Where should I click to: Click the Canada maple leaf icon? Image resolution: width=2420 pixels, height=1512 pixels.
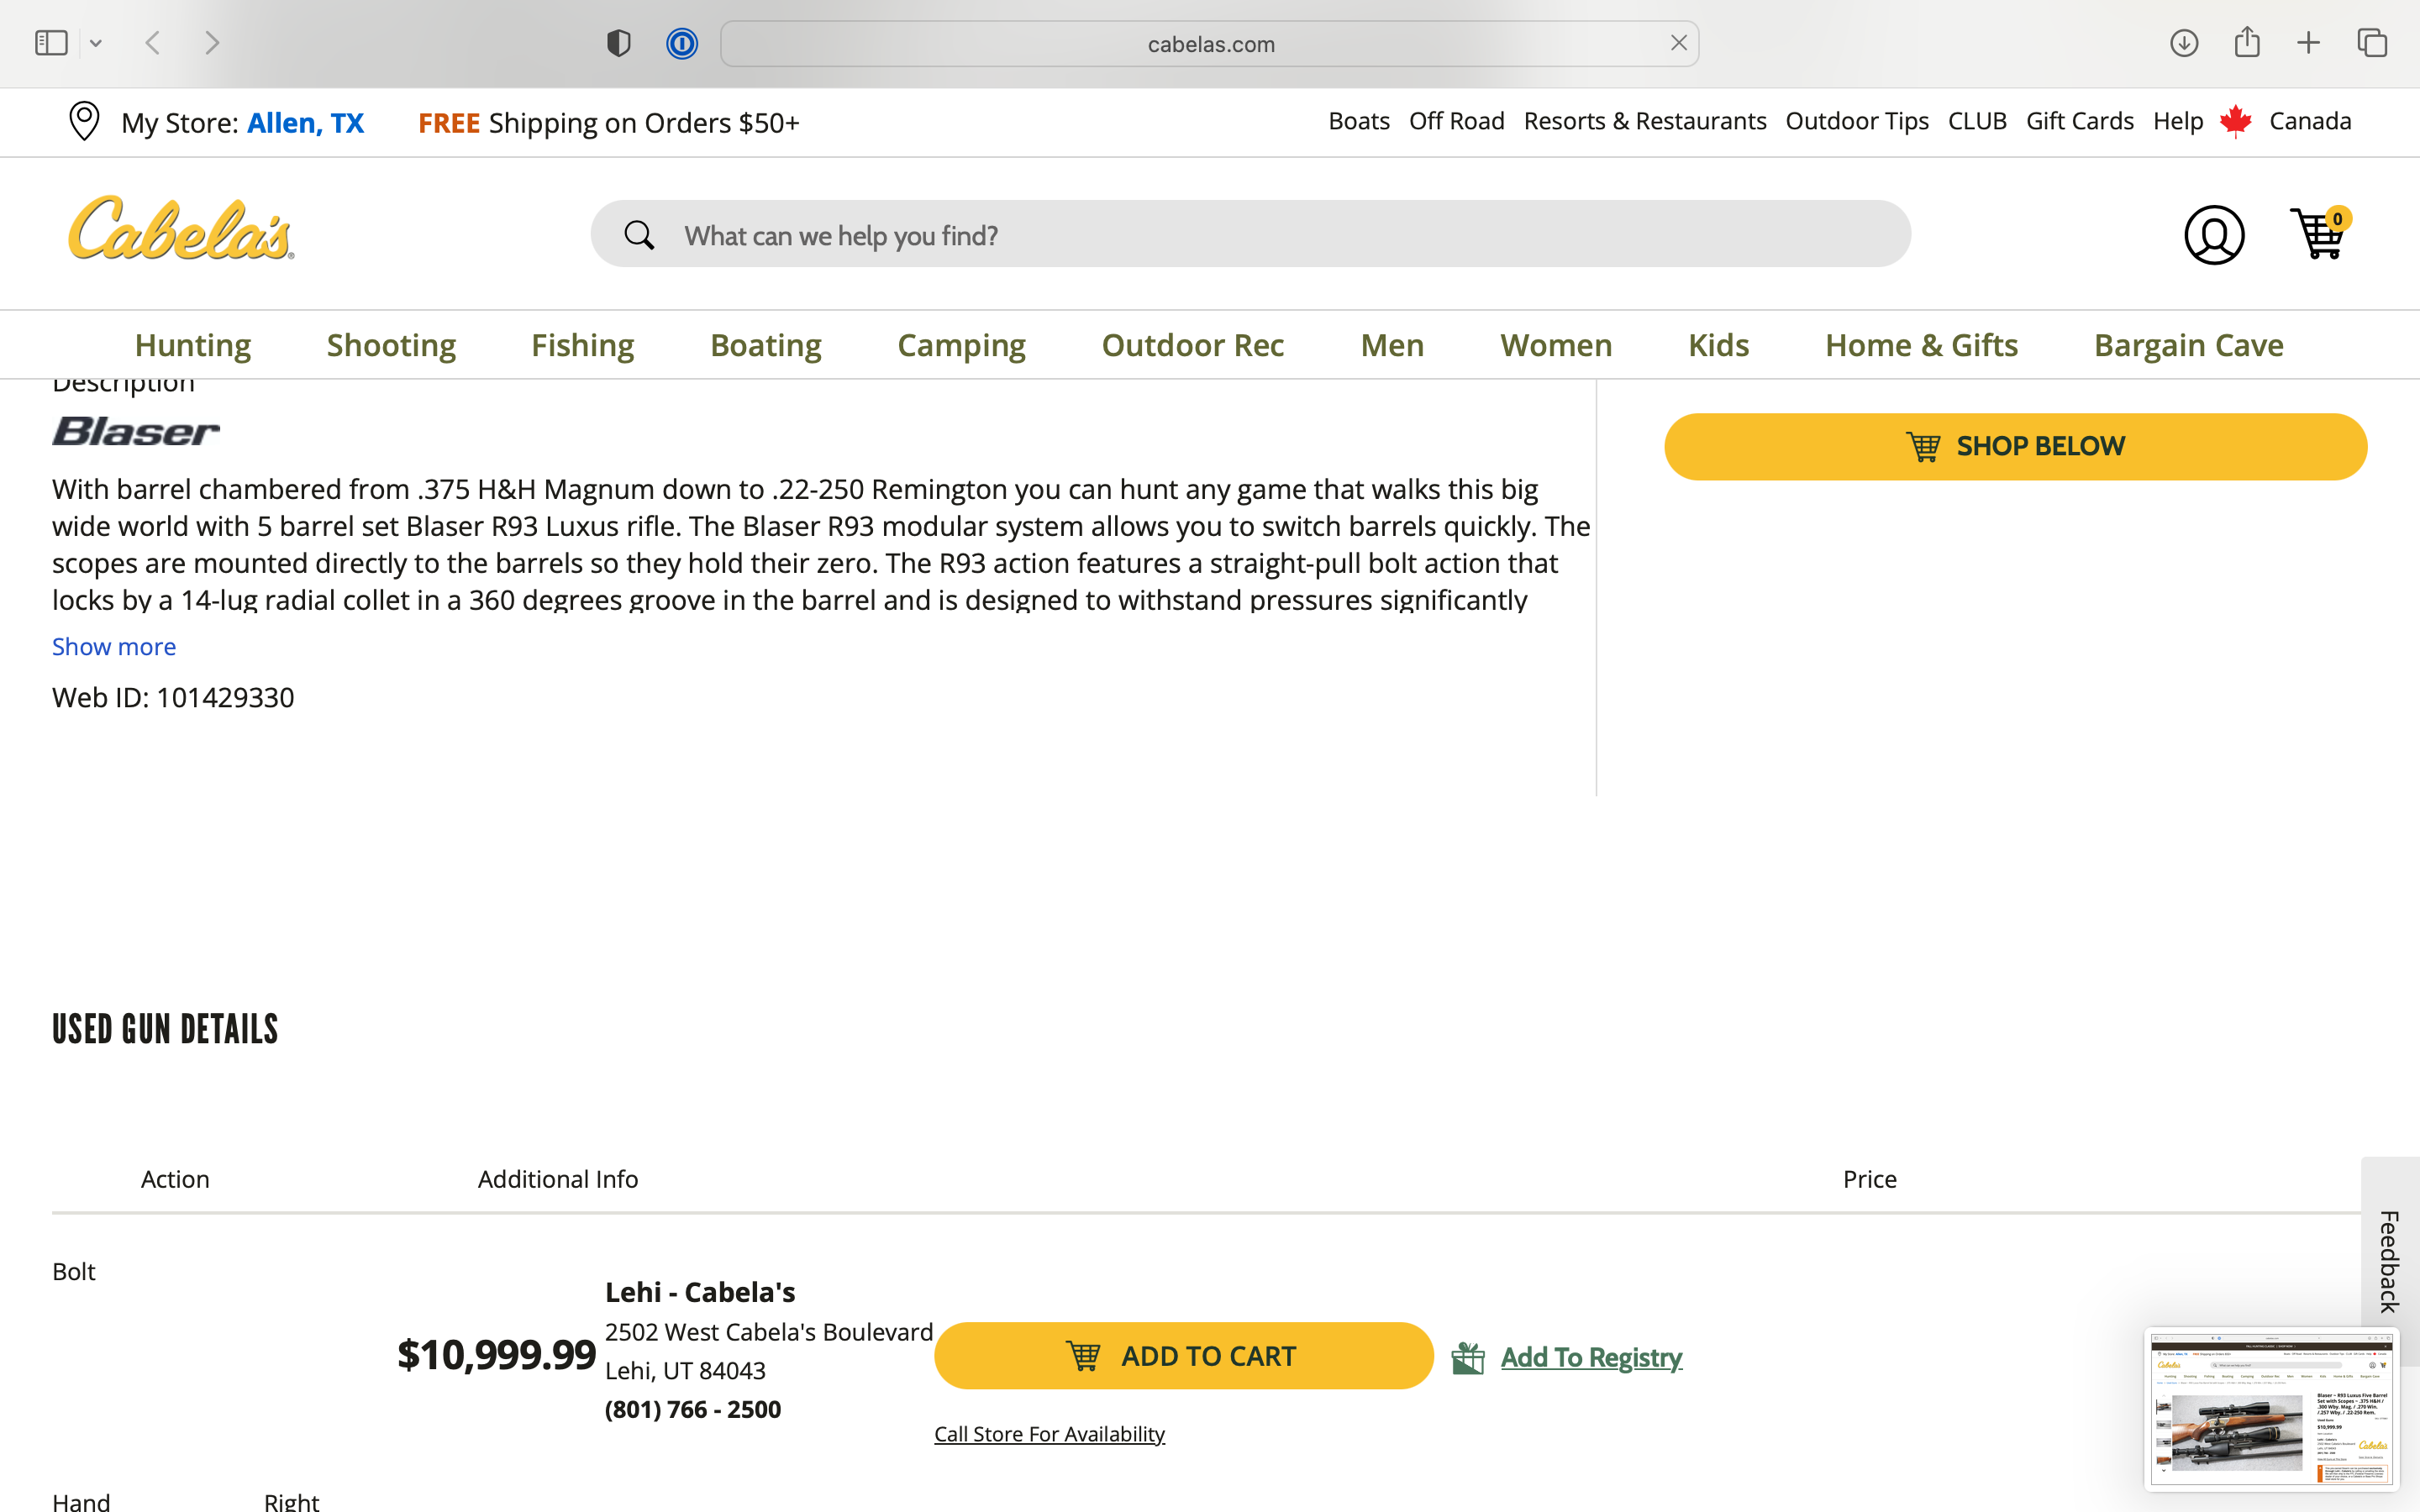click(2235, 121)
